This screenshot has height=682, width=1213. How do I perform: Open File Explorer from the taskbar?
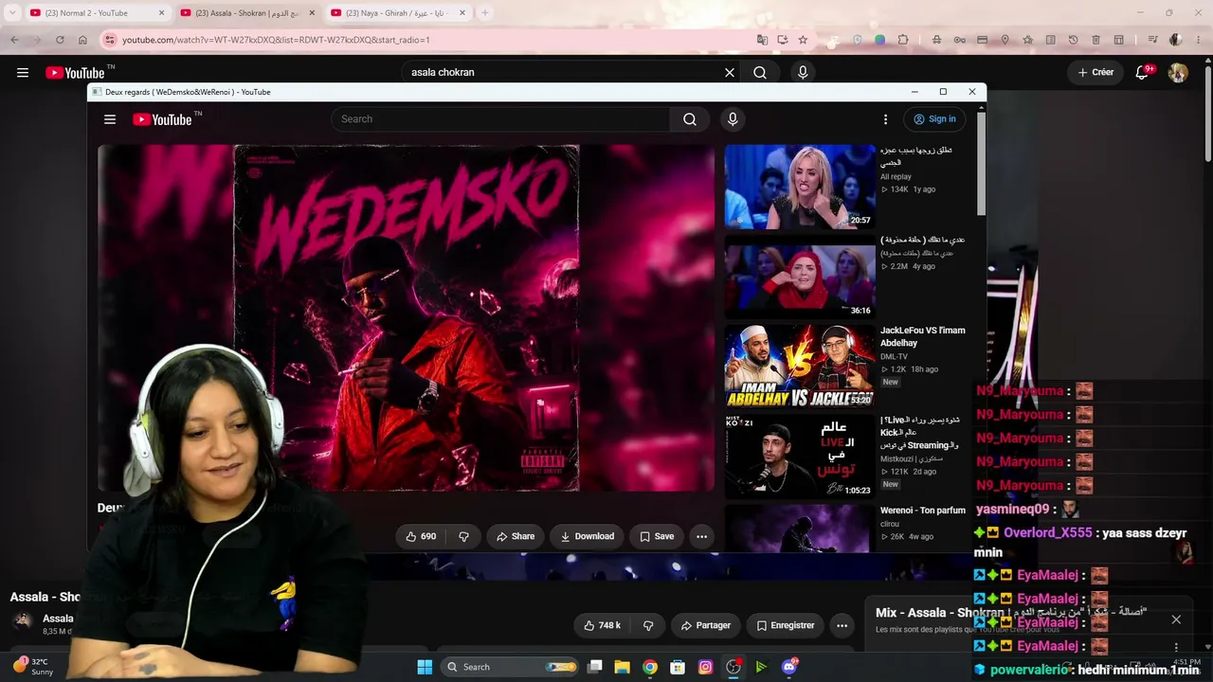(622, 667)
